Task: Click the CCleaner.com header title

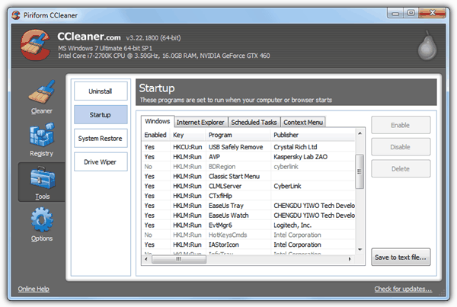Action: point(89,37)
